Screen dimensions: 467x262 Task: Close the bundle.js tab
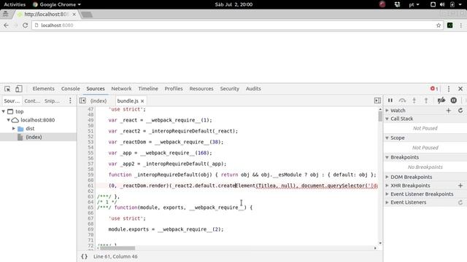[x=142, y=101]
